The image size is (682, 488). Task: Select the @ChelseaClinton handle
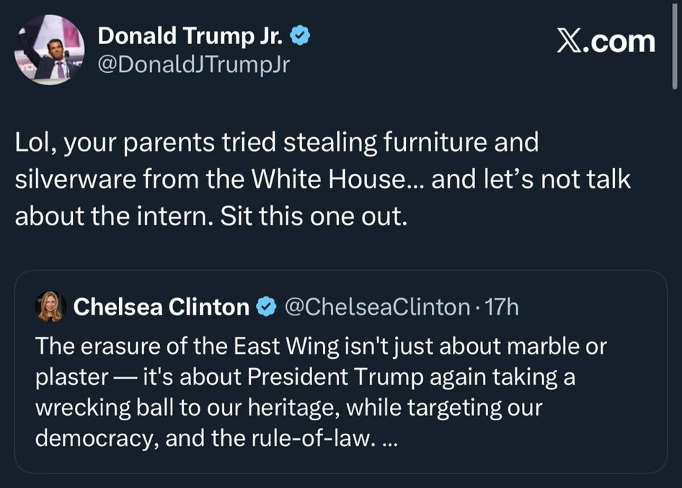pos(378,308)
